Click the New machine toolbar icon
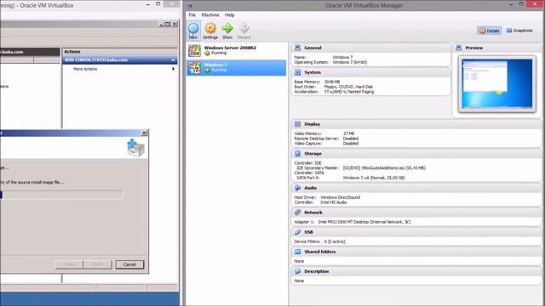This screenshot has width=545, height=306. click(193, 28)
